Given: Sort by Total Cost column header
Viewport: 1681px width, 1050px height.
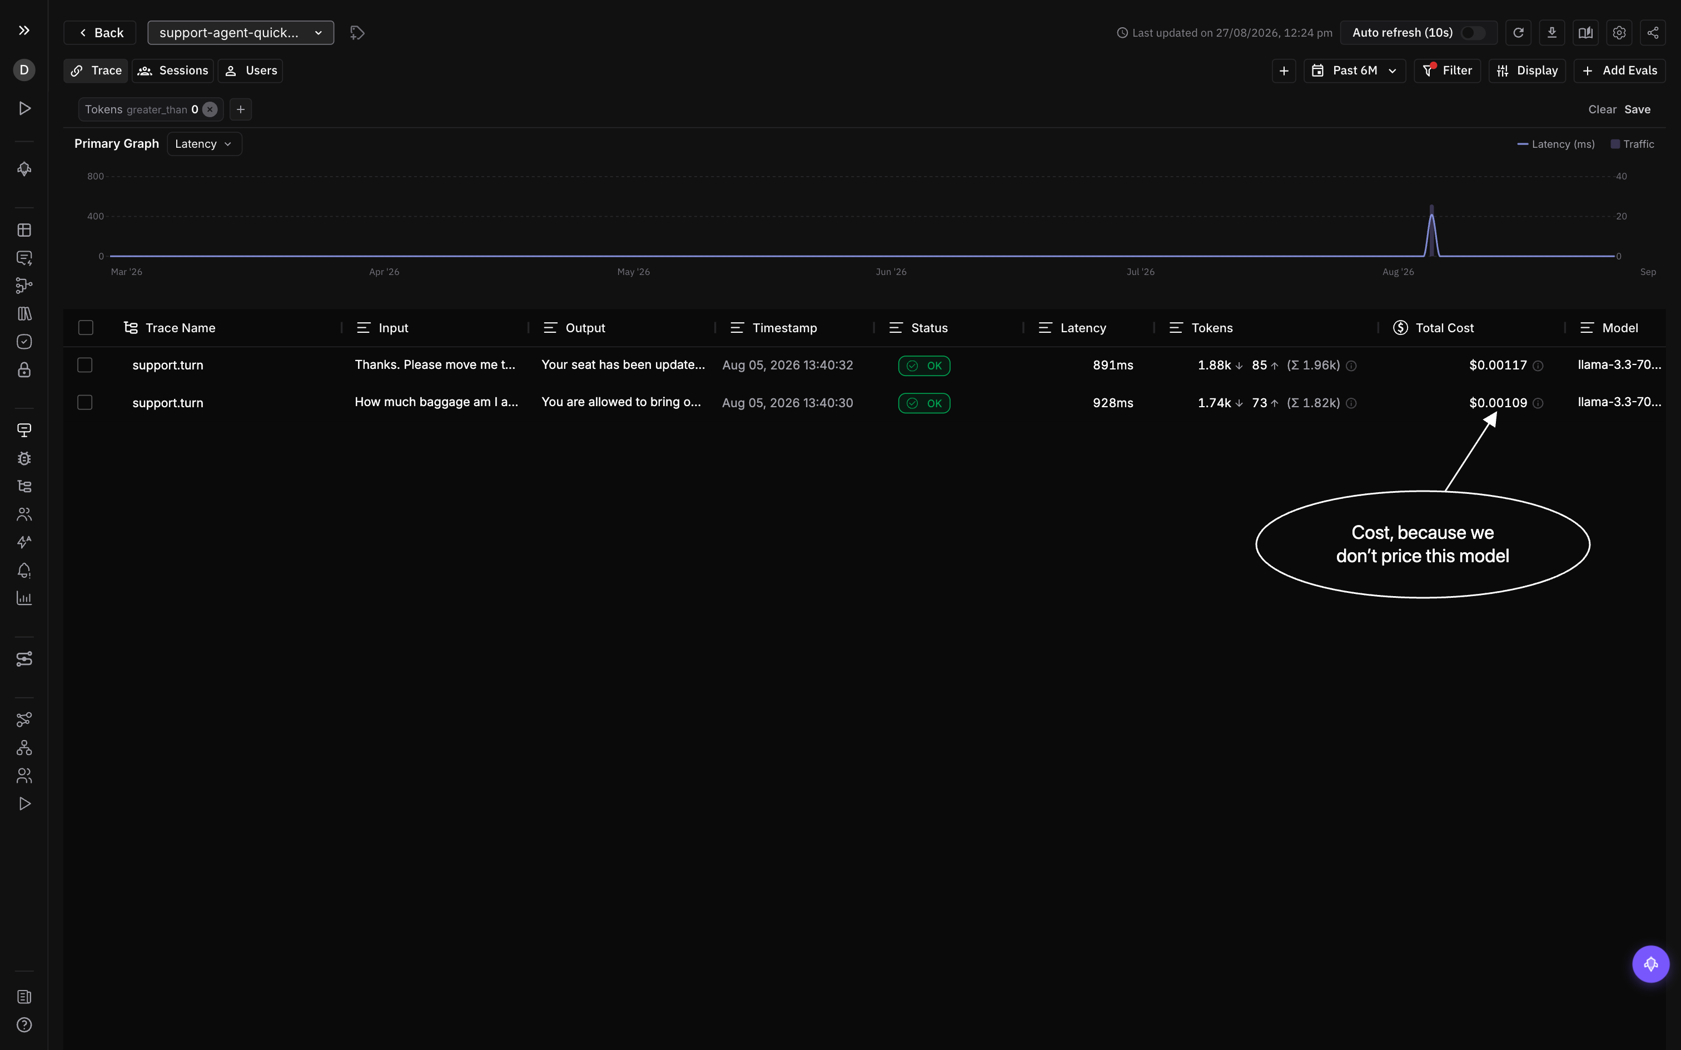Looking at the screenshot, I should pyautogui.click(x=1433, y=328).
